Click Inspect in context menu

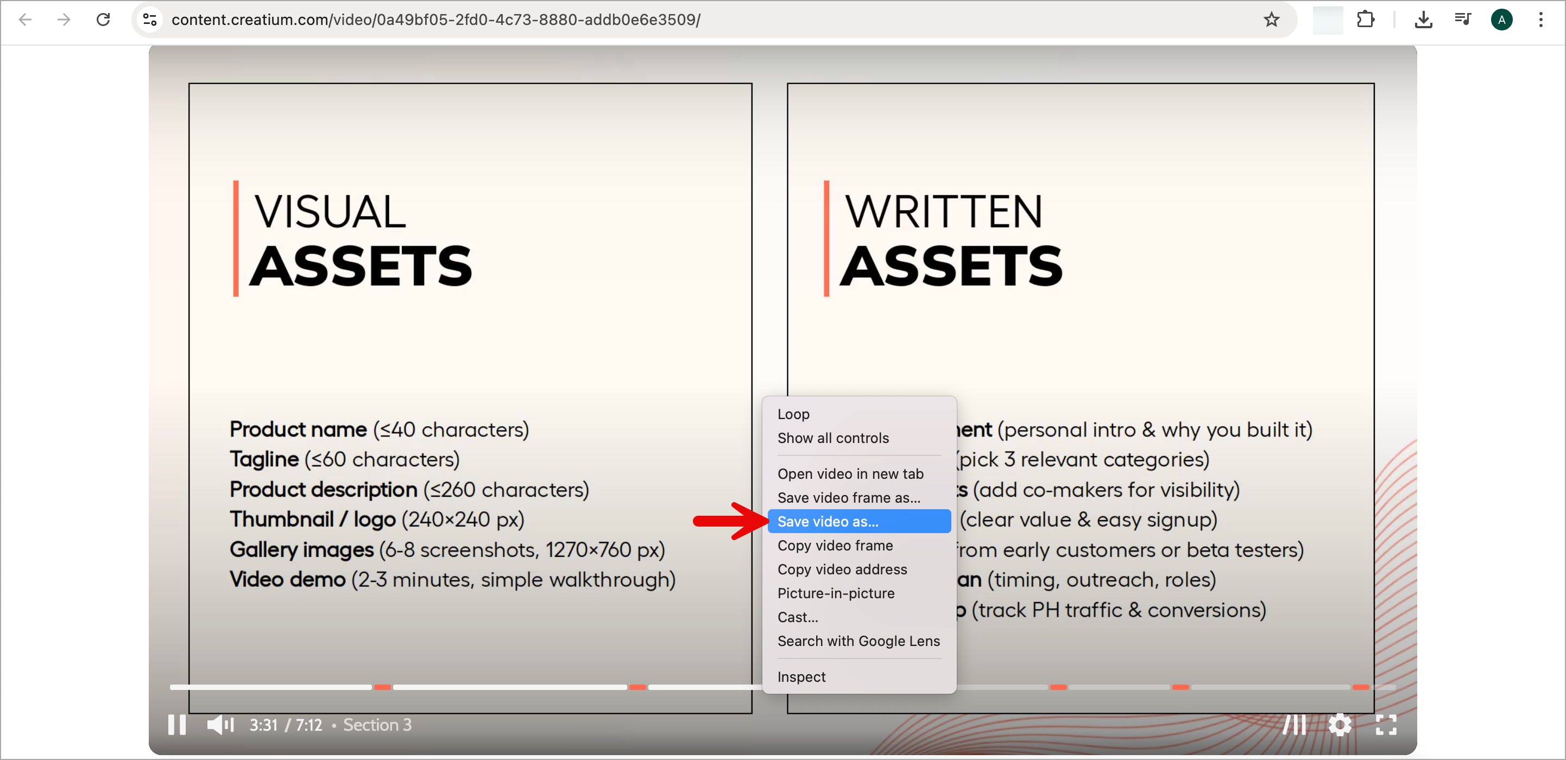800,677
